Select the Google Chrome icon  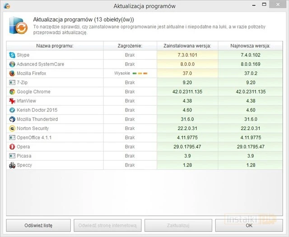(12, 92)
